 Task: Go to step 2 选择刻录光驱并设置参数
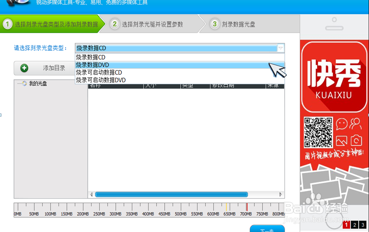pos(152,24)
